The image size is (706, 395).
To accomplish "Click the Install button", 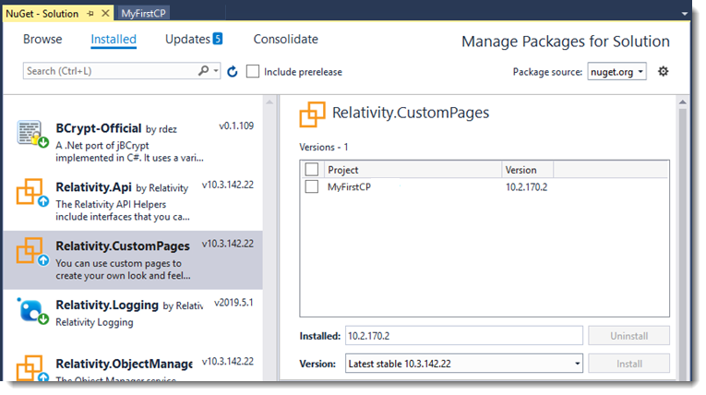I will click(x=628, y=364).
